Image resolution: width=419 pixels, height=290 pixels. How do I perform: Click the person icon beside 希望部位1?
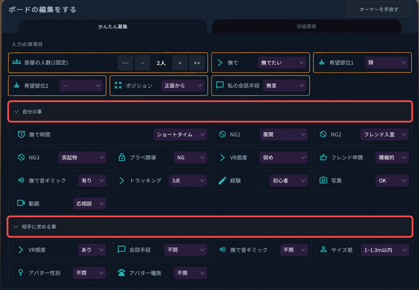pyautogui.click(x=321, y=63)
